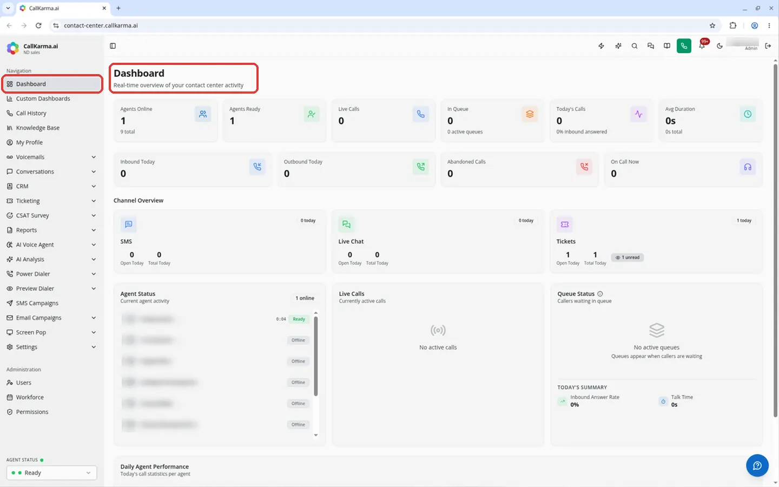Click the In Queue layers icon

click(530, 114)
